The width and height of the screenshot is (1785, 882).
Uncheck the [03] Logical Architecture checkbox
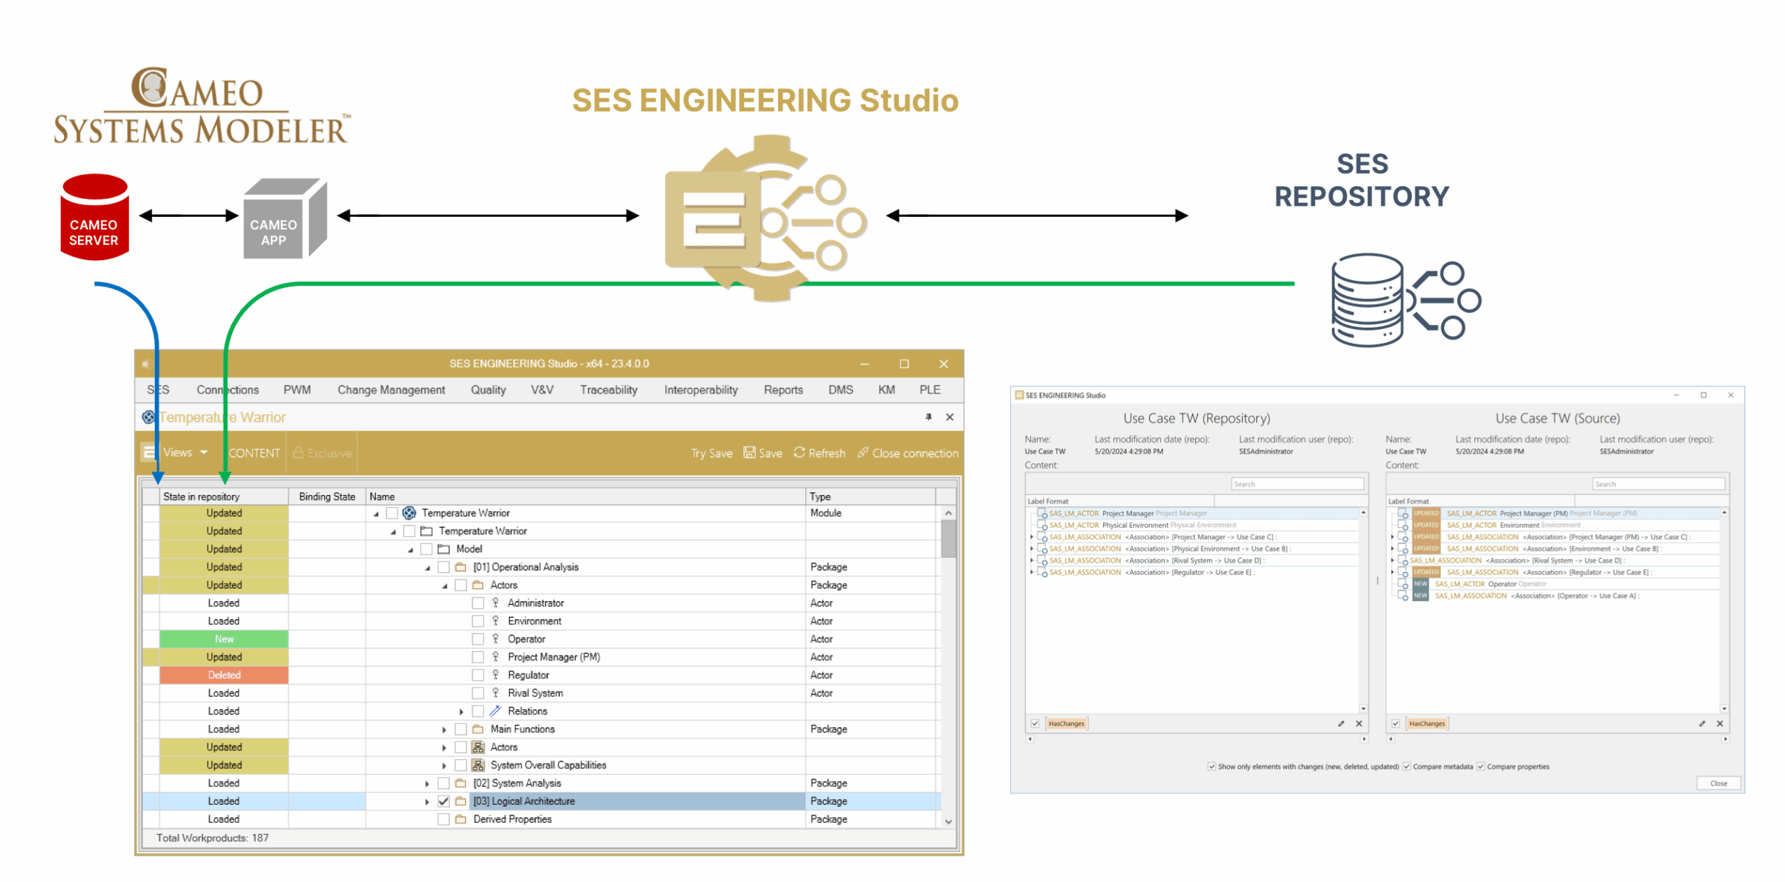coord(443,801)
